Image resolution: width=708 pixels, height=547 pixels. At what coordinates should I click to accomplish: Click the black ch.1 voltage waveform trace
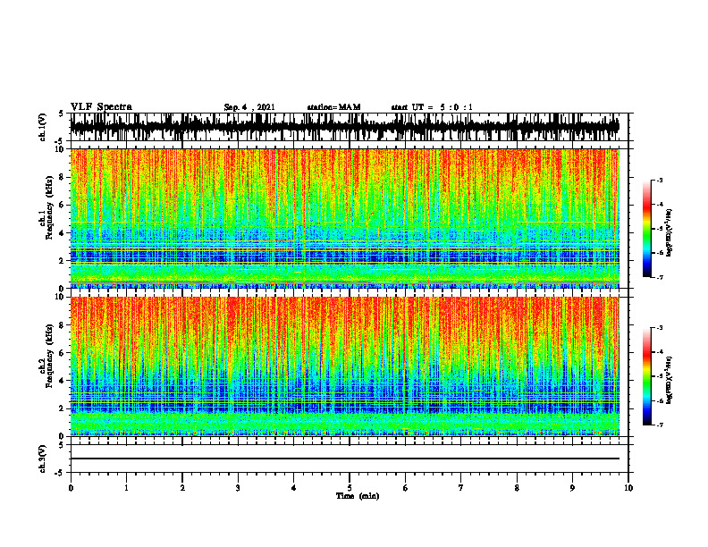point(344,127)
